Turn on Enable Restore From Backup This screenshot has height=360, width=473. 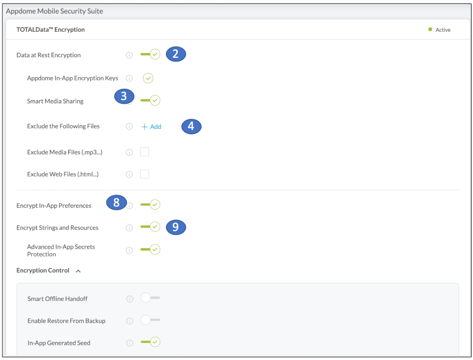[x=150, y=320]
